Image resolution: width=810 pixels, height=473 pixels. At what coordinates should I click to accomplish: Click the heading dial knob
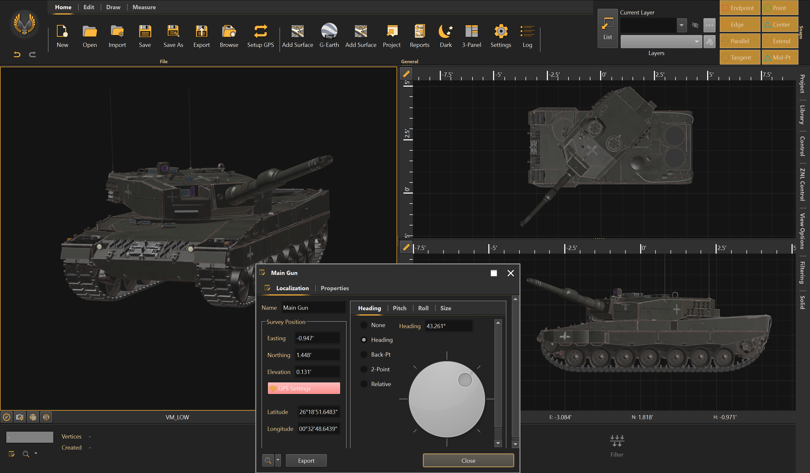[465, 380]
